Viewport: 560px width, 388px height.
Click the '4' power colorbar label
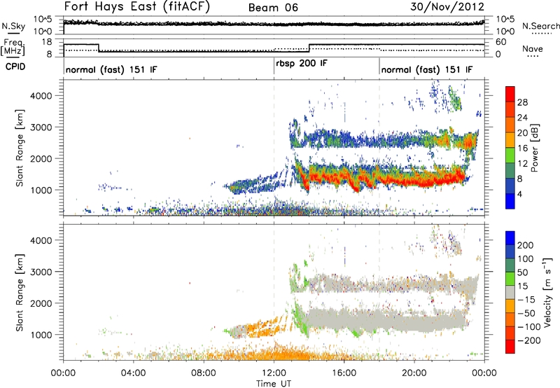[519, 194]
